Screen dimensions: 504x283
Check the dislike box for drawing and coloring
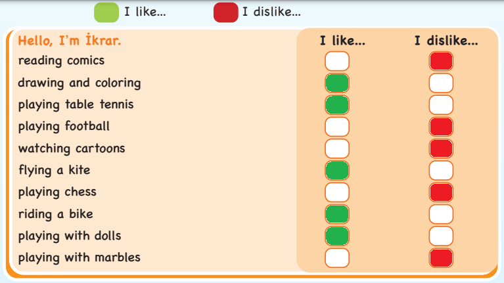(441, 83)
